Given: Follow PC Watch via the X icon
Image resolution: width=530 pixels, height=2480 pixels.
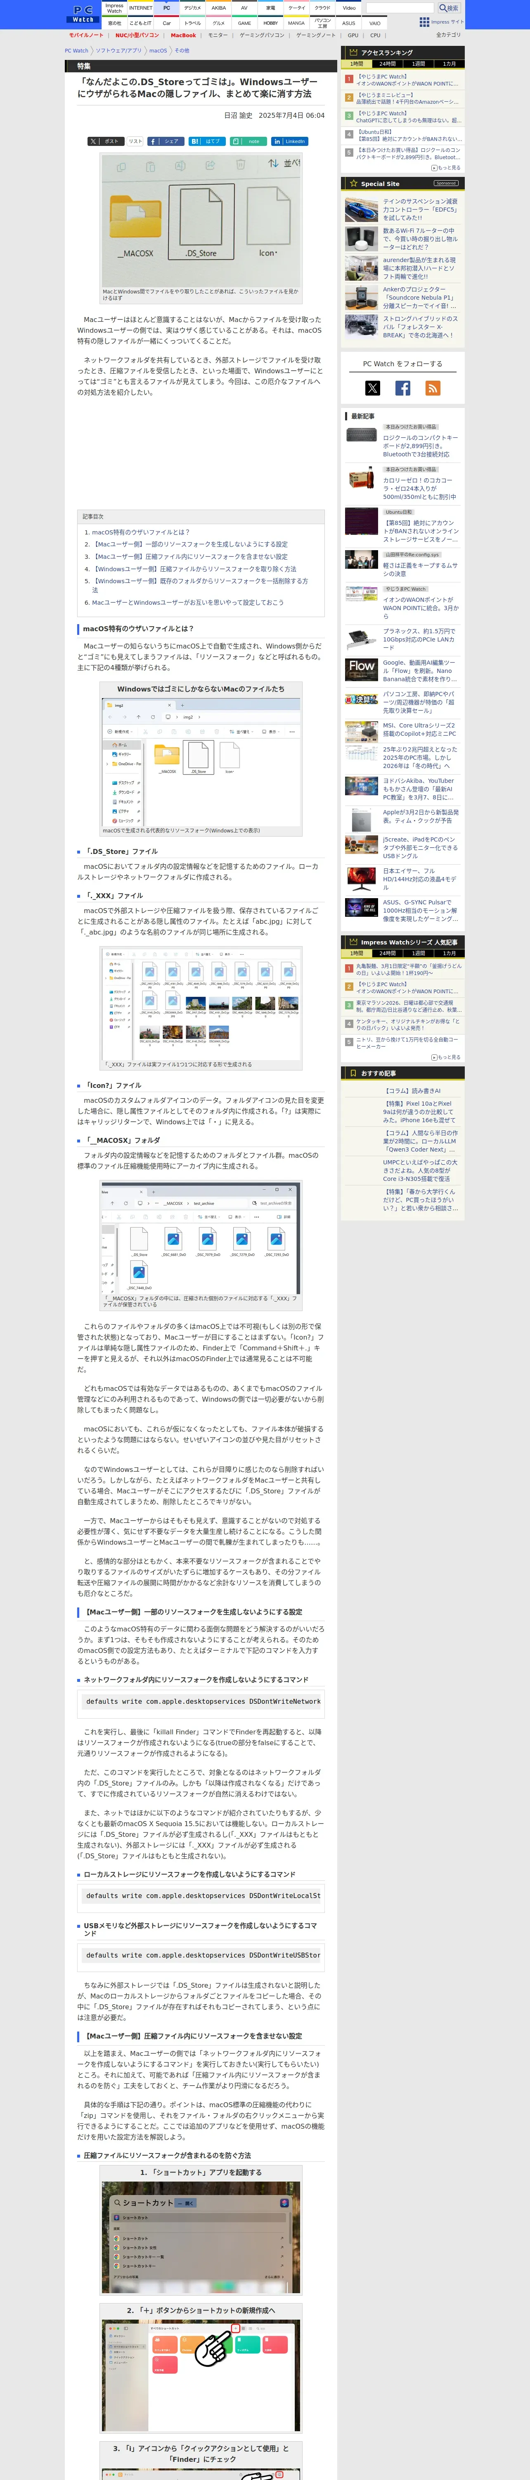Looking at the screenshot, I should point(372,388).
